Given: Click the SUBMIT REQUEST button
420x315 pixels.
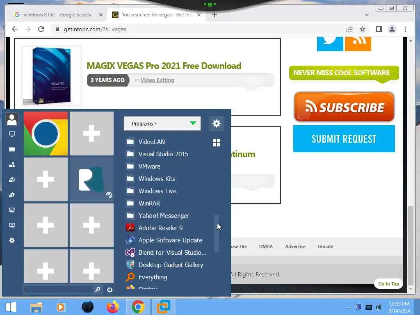Looking at the screenshot, I should pyautogui.click(x=344, y=139).
